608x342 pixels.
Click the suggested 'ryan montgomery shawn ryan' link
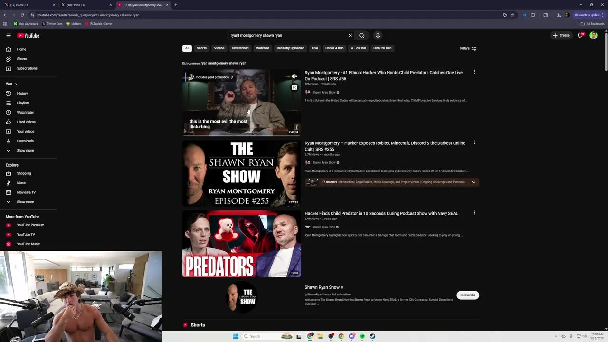click(x=223, y=63)
